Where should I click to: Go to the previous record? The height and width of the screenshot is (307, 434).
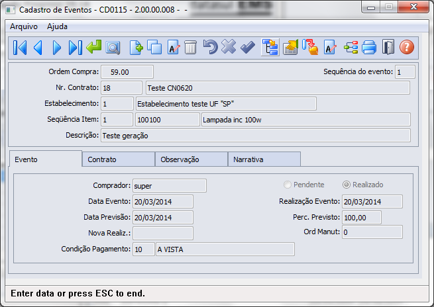point(38,48)
